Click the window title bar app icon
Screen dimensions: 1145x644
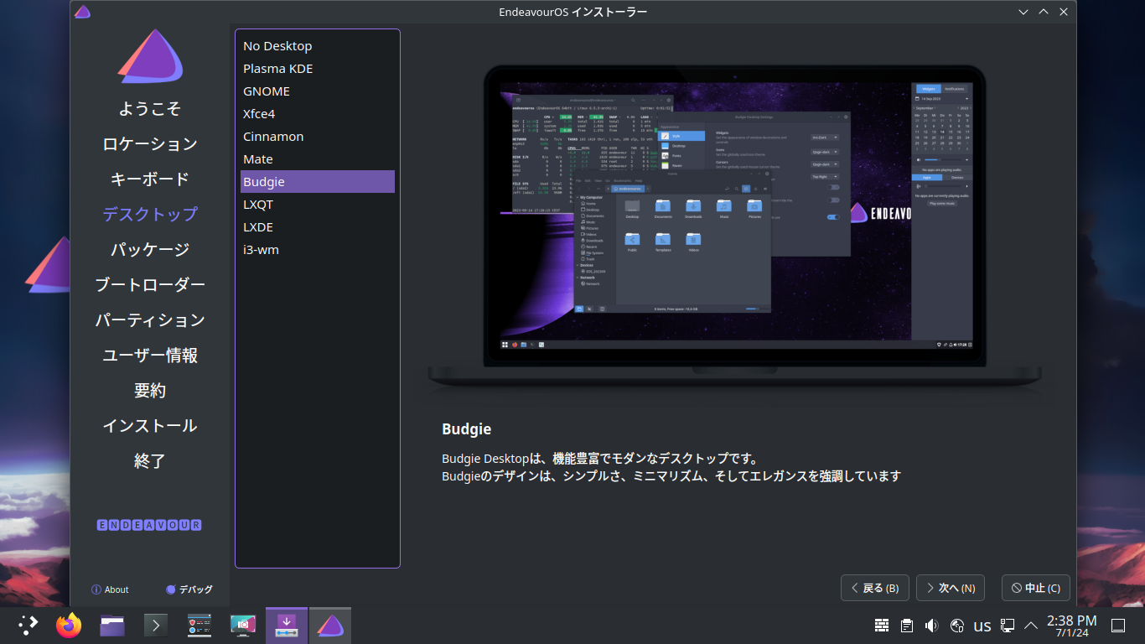(x=82, y=12)
